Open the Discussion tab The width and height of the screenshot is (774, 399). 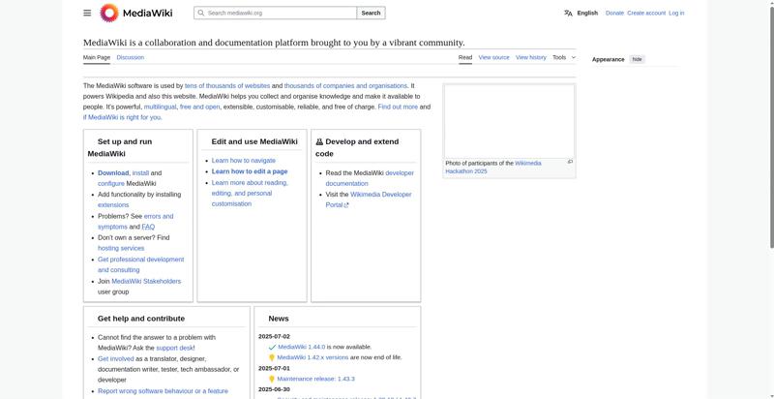coord(131,57)
